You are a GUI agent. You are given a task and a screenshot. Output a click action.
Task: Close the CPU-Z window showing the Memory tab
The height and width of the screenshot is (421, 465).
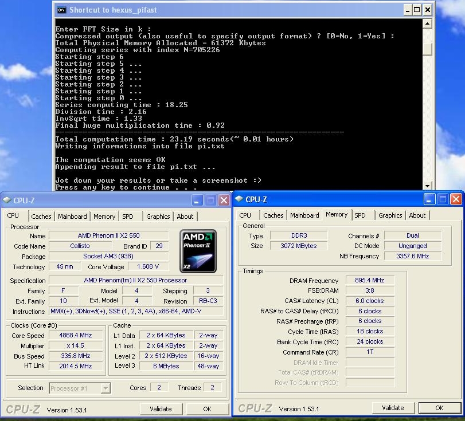pyautogui.click(x=456, y=199)
